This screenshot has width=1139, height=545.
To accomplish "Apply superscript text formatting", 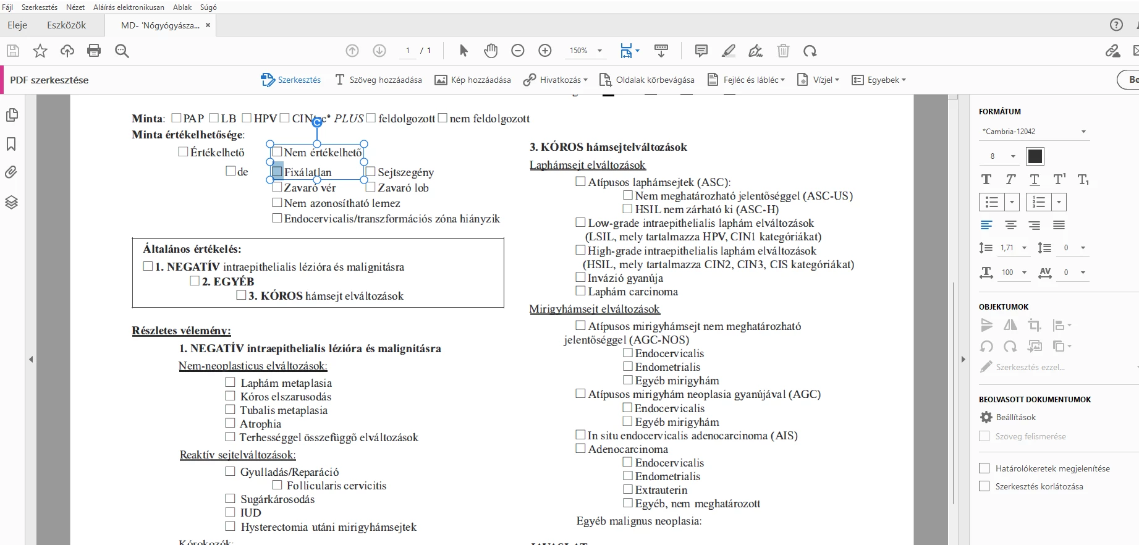I will [1059, 179].
